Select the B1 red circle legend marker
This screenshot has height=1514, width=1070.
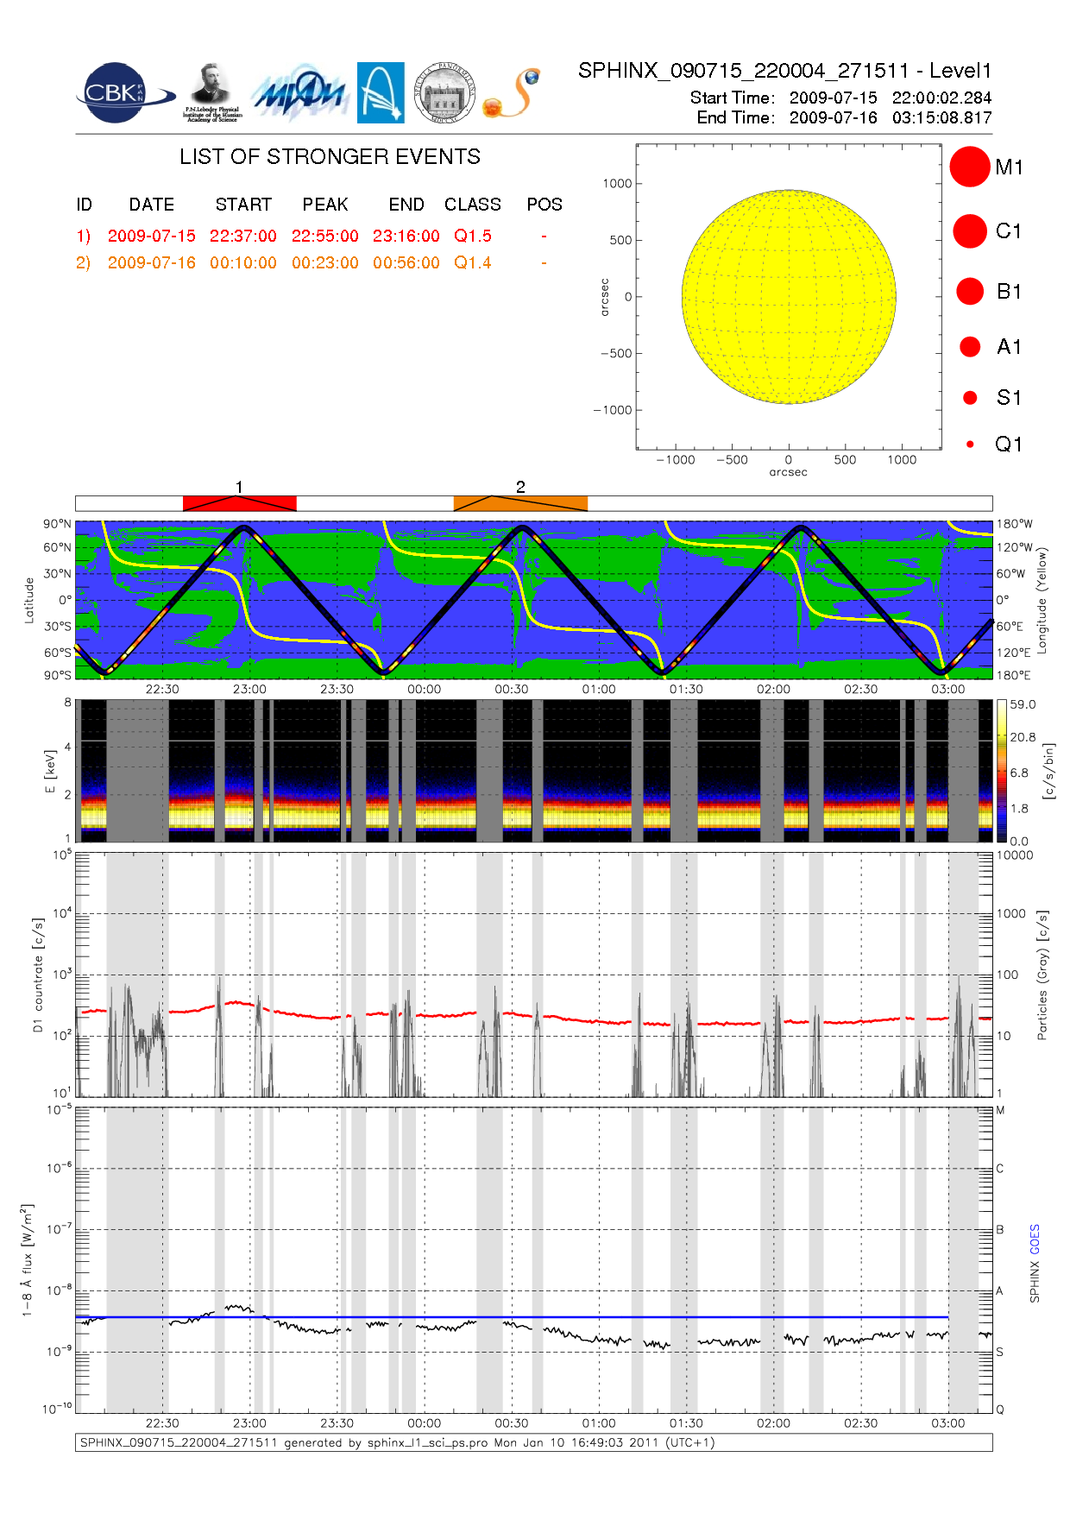970,291
